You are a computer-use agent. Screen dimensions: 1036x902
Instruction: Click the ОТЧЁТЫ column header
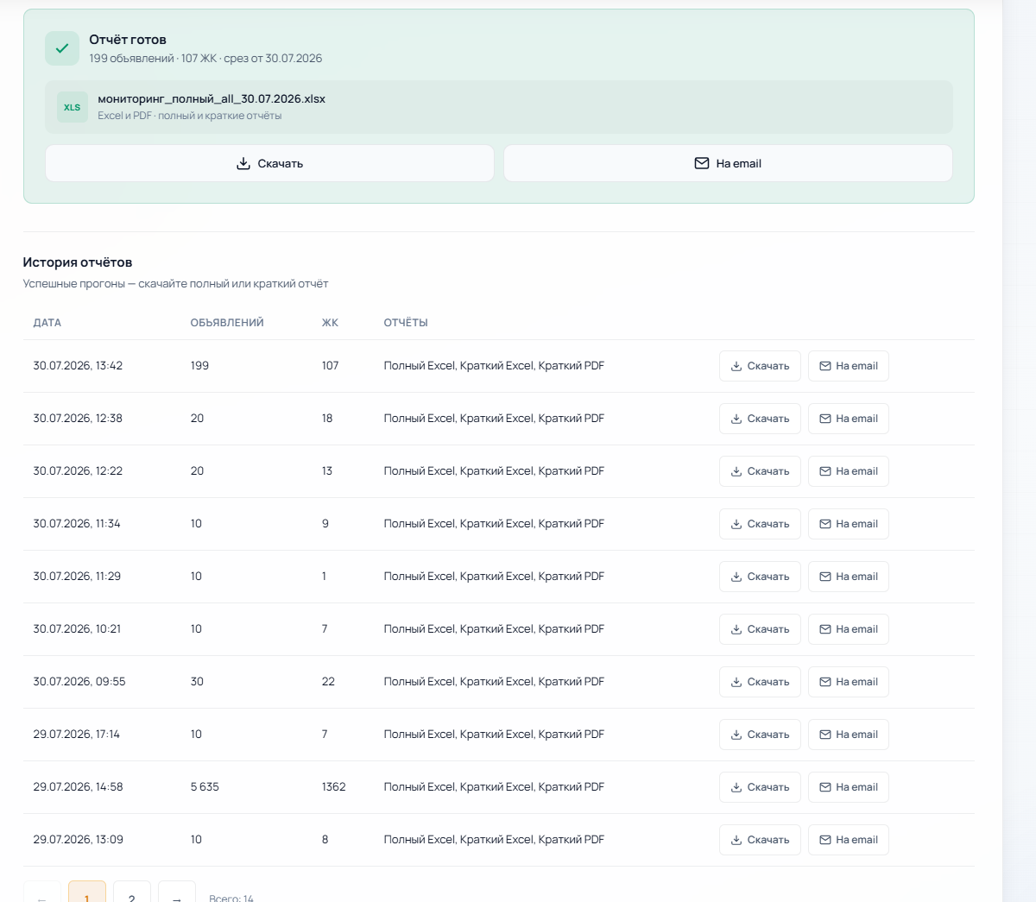coord(406,323)
